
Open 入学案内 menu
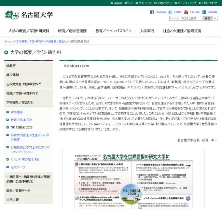[x=147, y=31]
